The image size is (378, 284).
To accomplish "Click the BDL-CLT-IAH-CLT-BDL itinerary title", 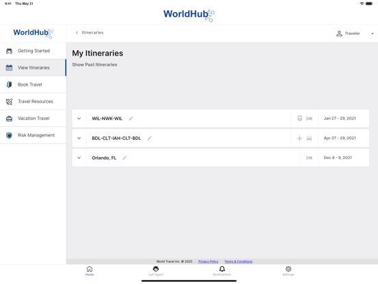I will click(116, 139).
